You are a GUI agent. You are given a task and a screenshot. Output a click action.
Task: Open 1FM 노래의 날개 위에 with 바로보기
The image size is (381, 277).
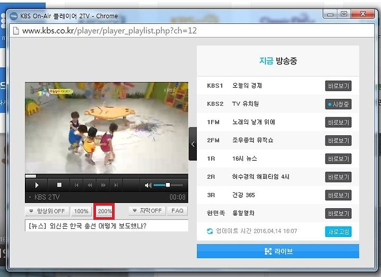click(338, 122)
